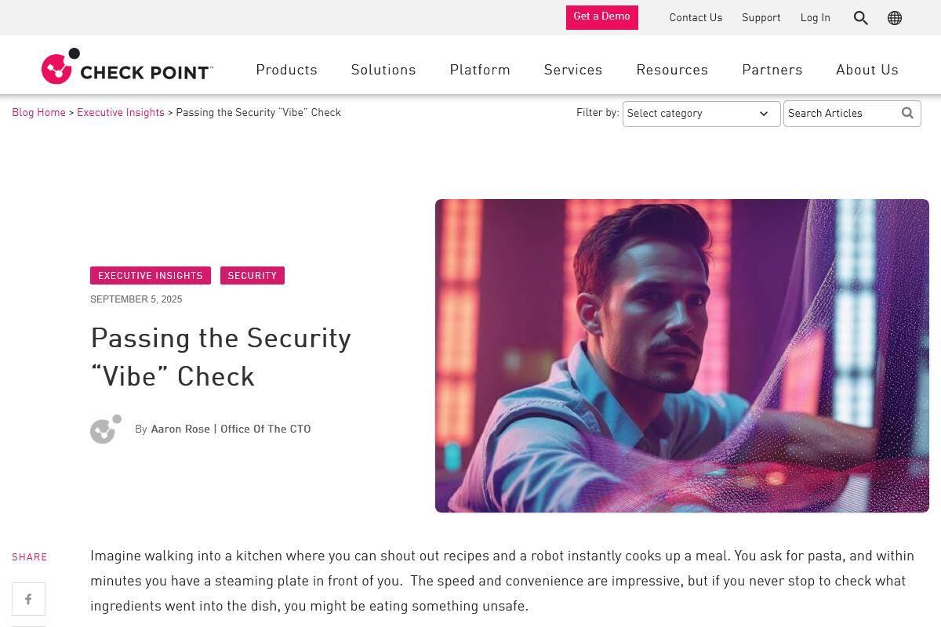941x627 pixels.
Task: Share the article on Facebook
Action: (x=28, y=599)
